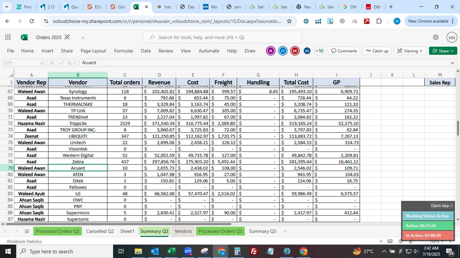Image resolution: width=460 pixels, height=258 pixels.
Task: Click the red pickaxe extension icon
Action: [x=367, y=21]
